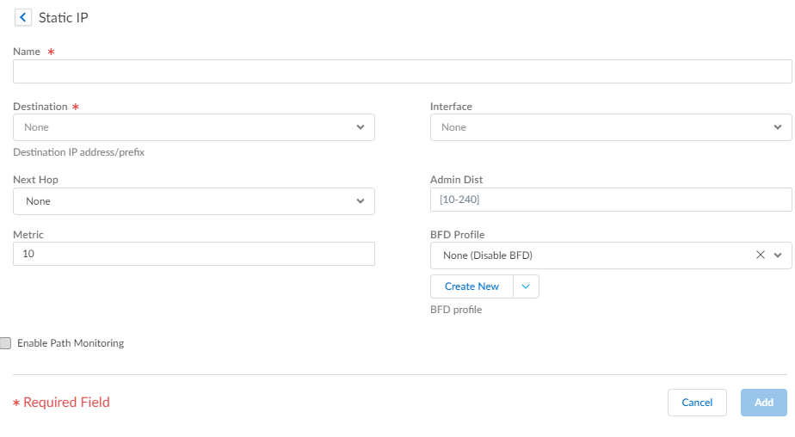This screenshot has height=437, width=795.
Task: Click the Create New button
Action: (x=471, y=286)
